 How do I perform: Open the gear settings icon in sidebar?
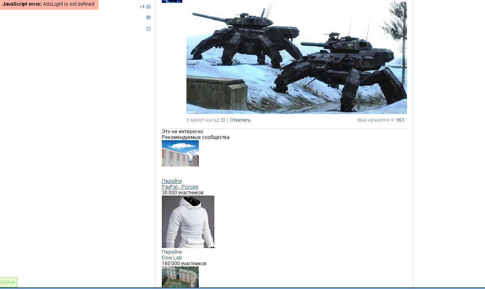coord(149,29)
